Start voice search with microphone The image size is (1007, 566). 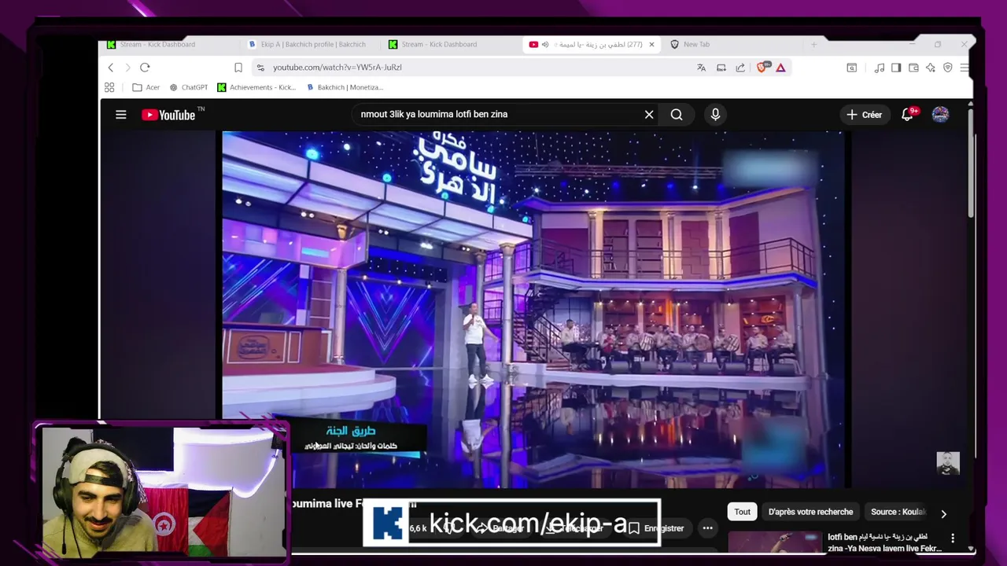pos(715,115)
